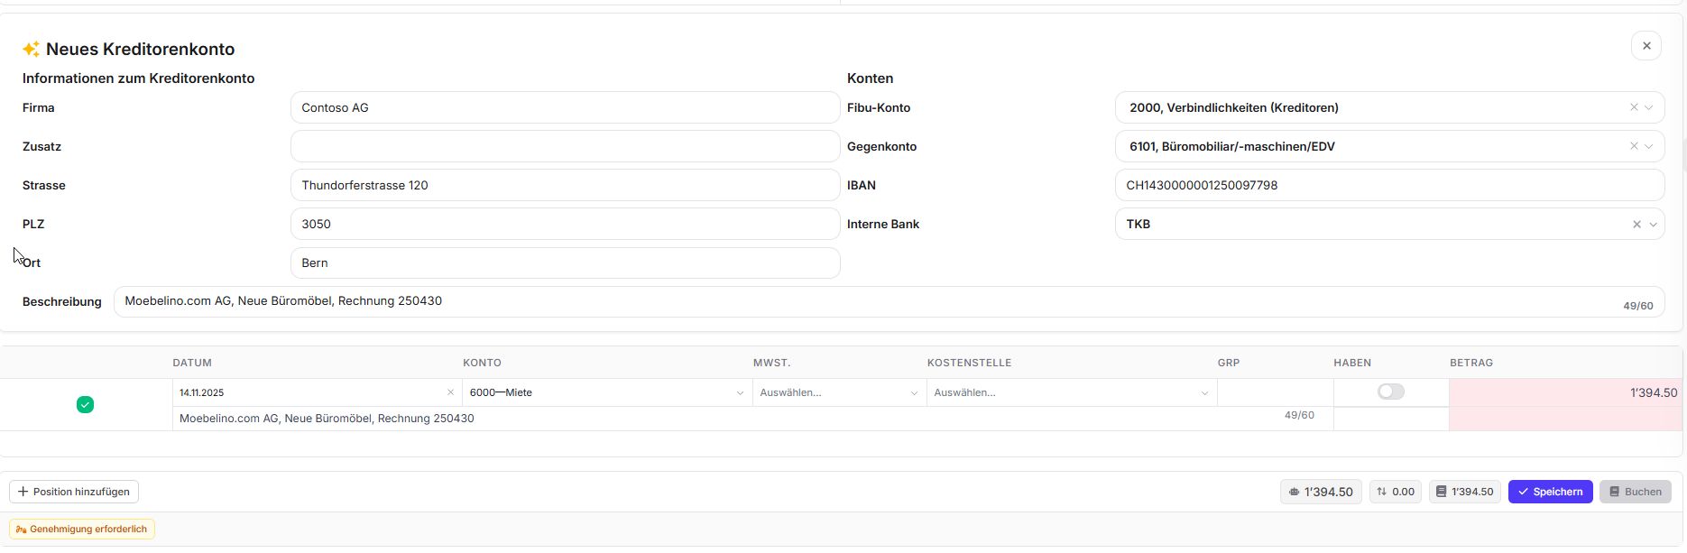Click the Buchen button

click(1635, 492)
